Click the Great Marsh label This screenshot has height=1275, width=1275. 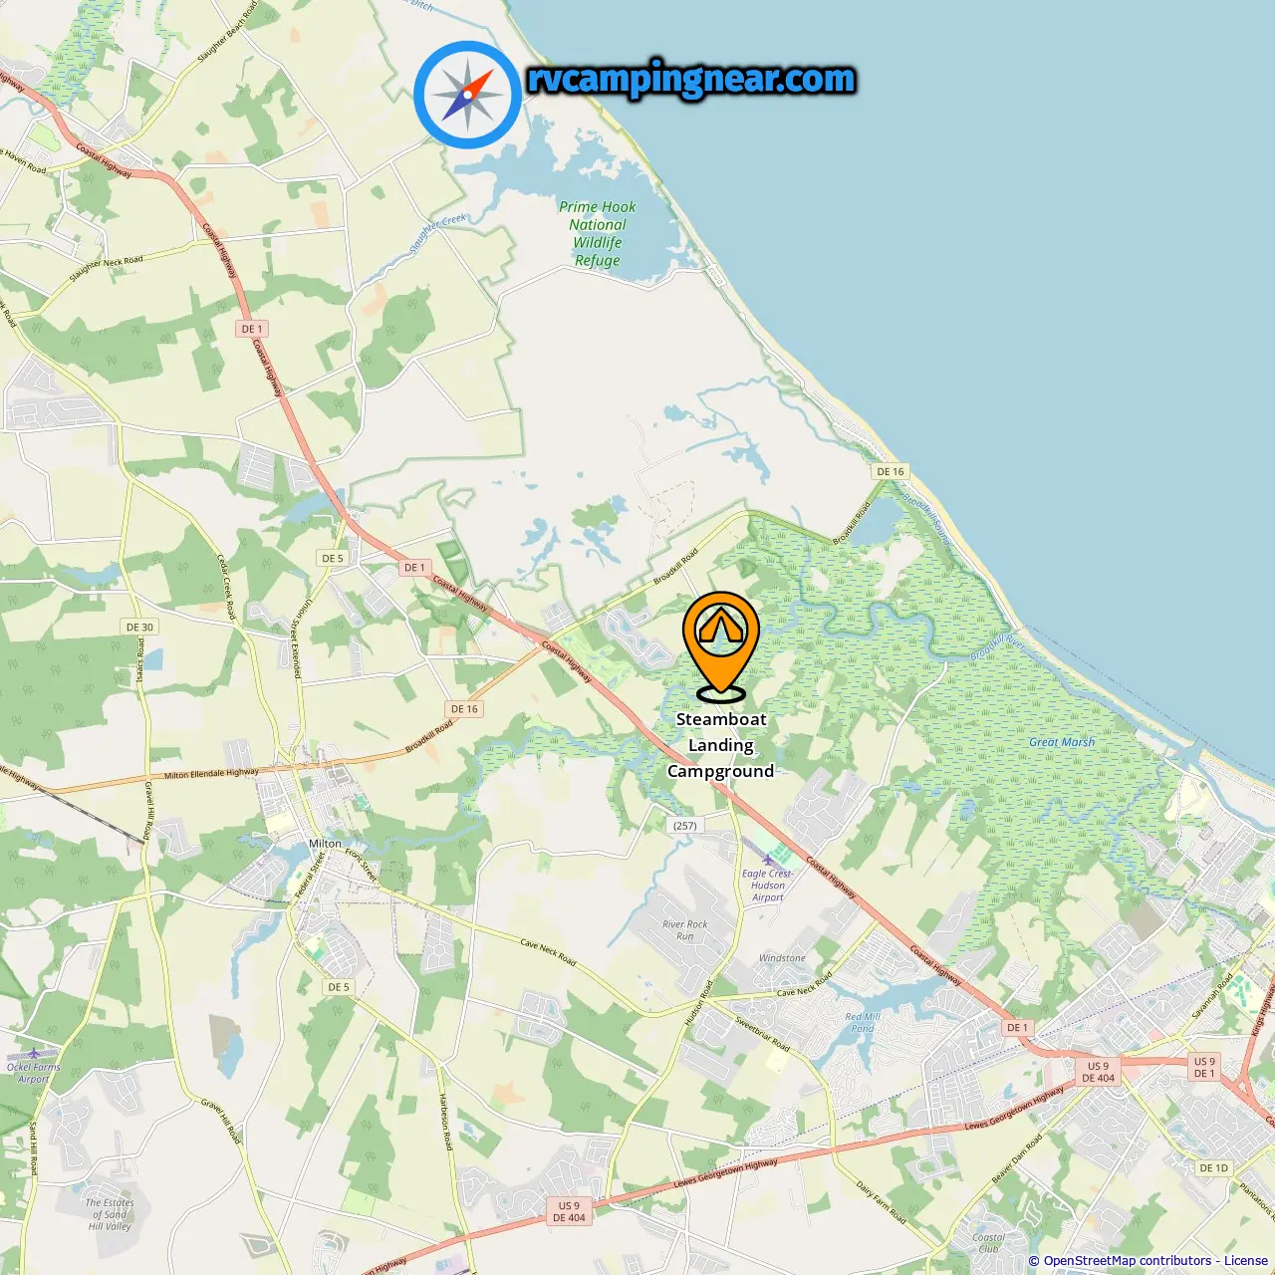pos(1062,742)
